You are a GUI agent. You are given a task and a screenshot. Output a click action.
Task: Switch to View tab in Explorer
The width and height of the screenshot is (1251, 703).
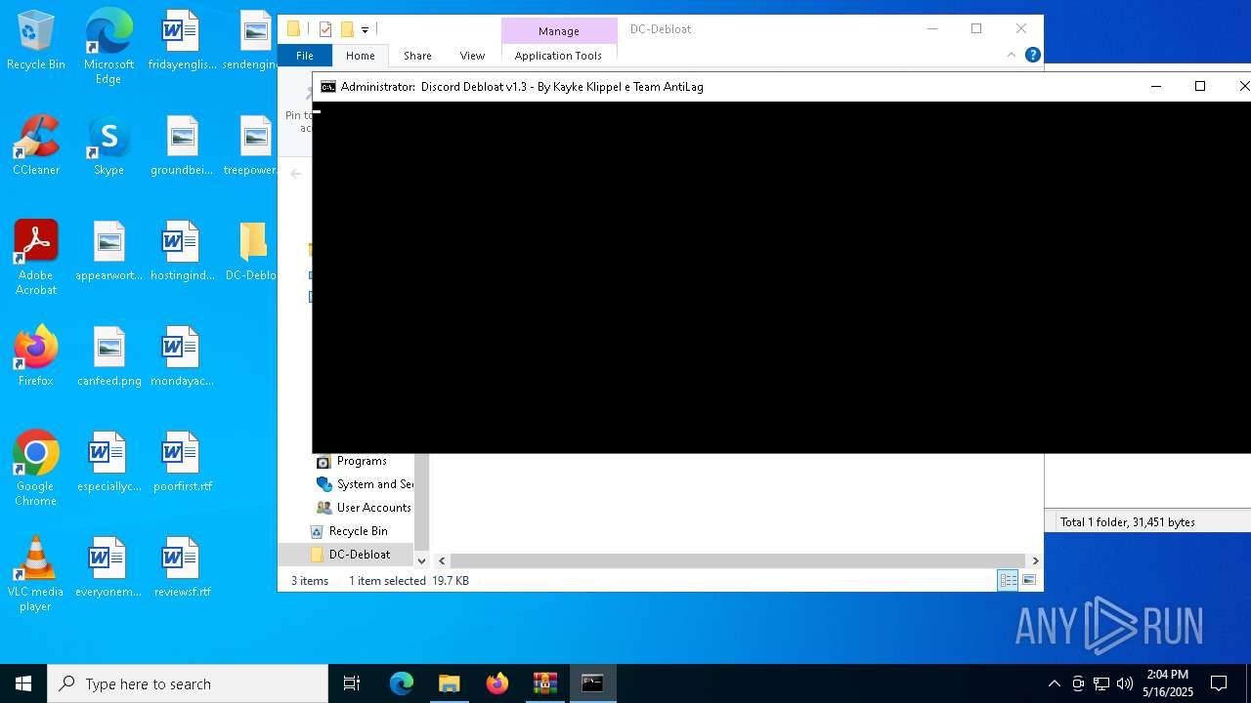click(x=472, y=56)
